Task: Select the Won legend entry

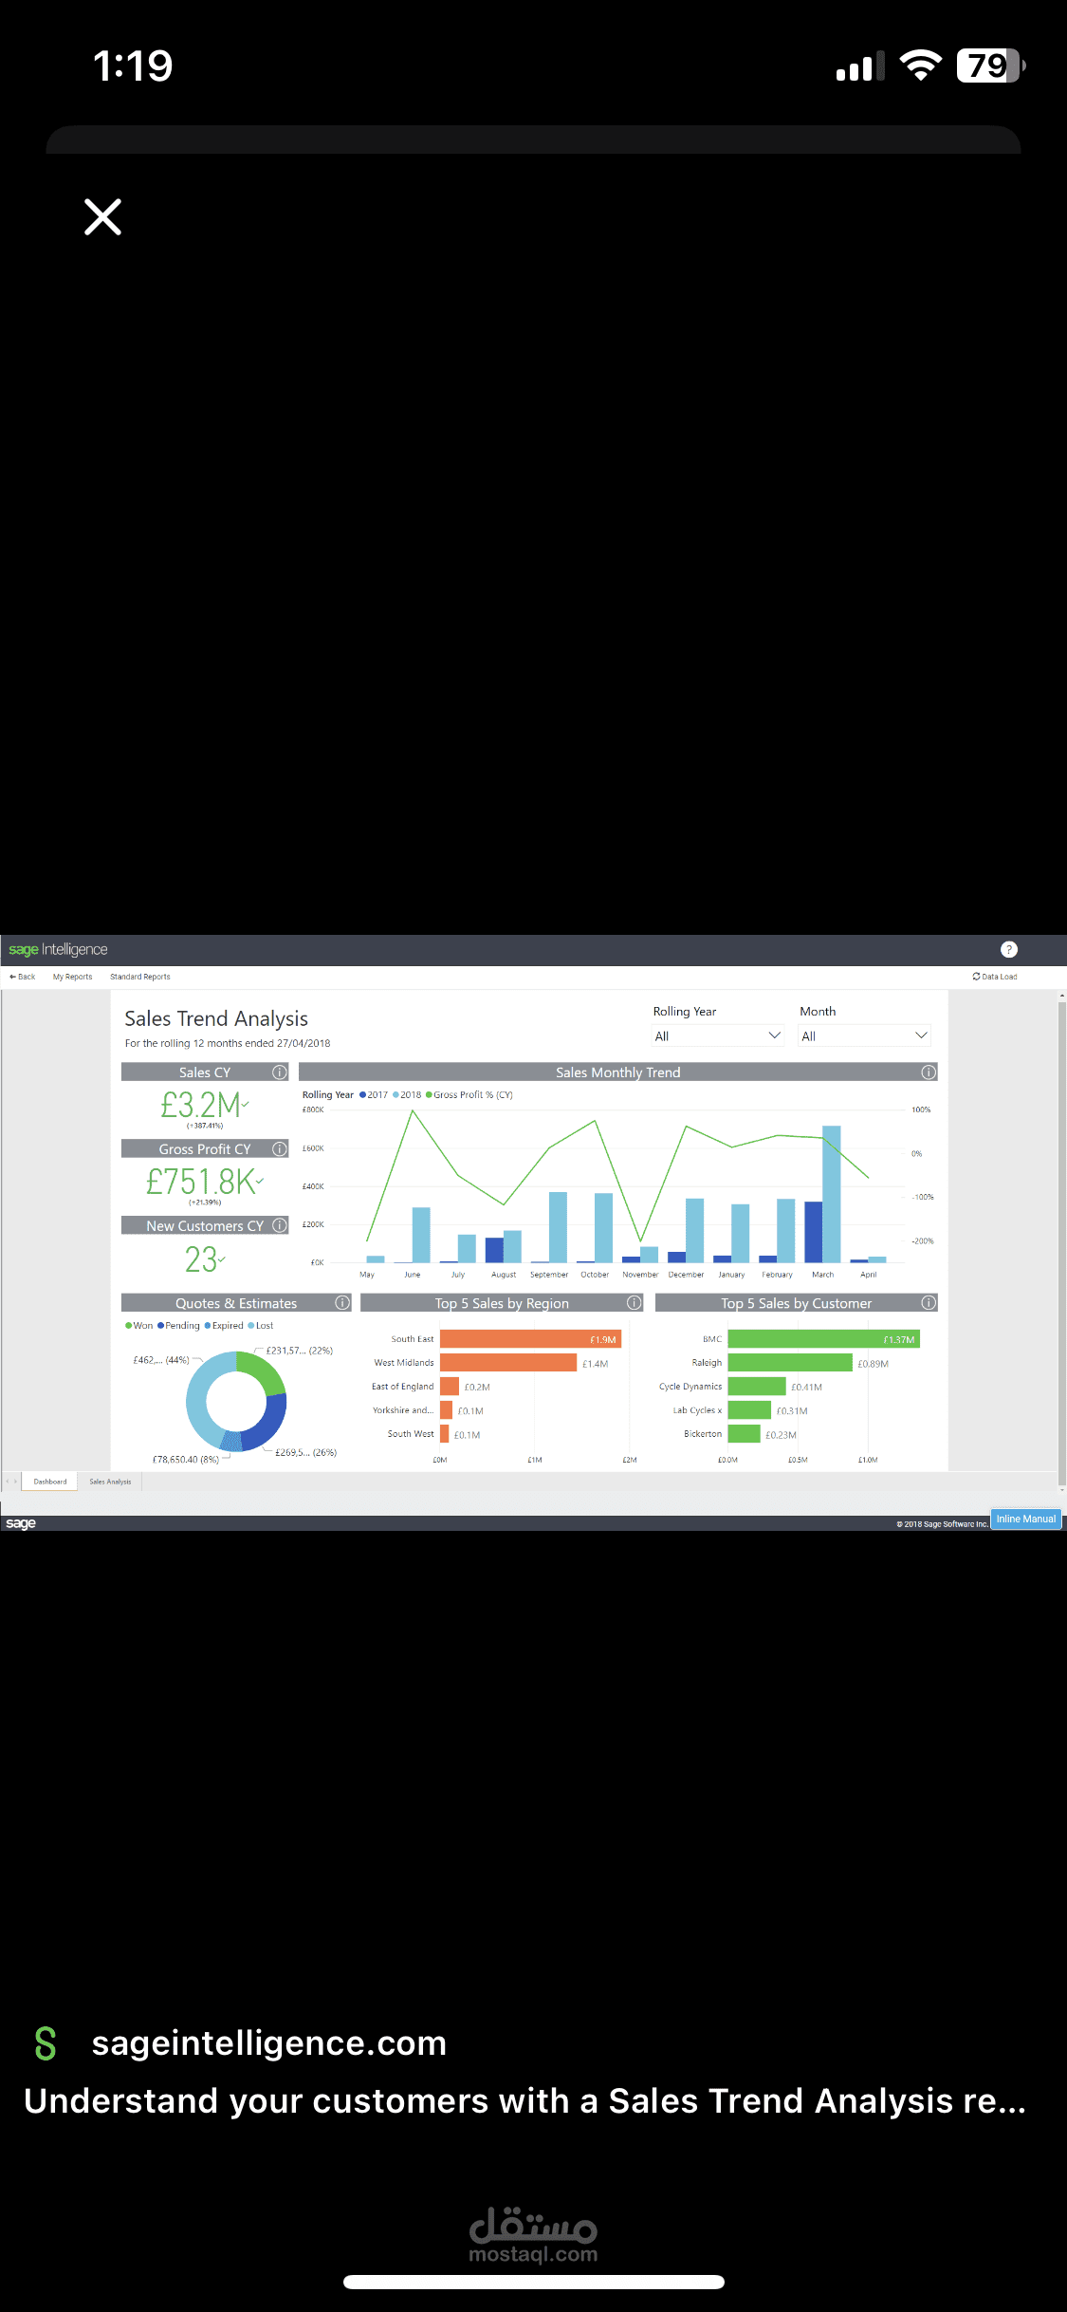Action: click(x=138, y=1326)
